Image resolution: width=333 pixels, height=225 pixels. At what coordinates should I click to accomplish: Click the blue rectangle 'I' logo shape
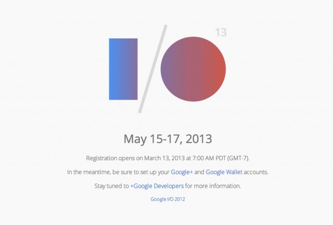(x=123, y=69)
